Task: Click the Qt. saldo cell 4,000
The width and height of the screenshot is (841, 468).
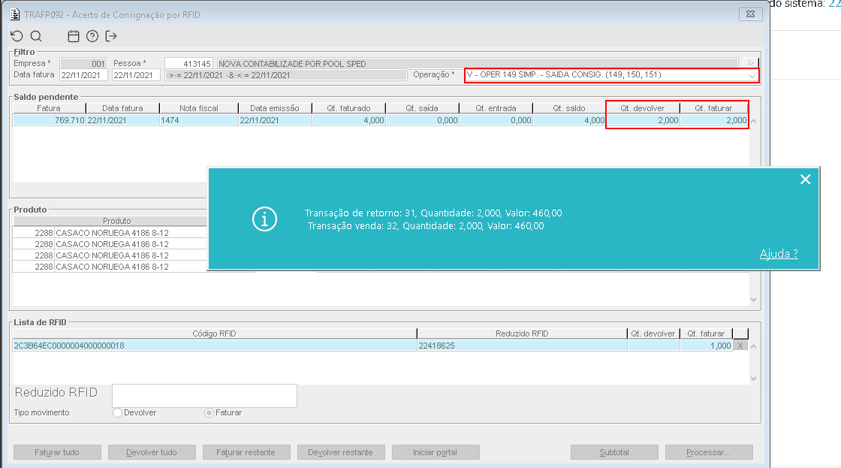Action: (x=569, y=120)
